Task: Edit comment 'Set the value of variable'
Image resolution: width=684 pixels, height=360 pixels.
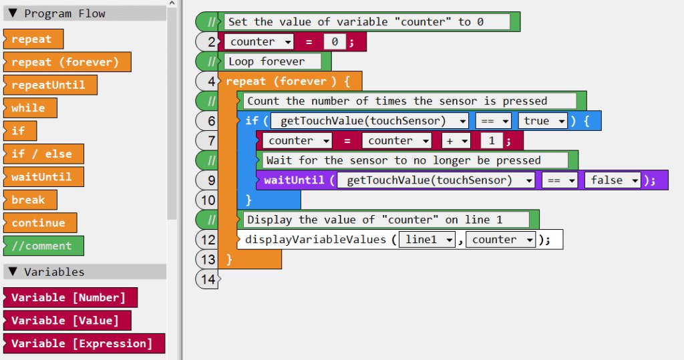Action: coord(367,22)
